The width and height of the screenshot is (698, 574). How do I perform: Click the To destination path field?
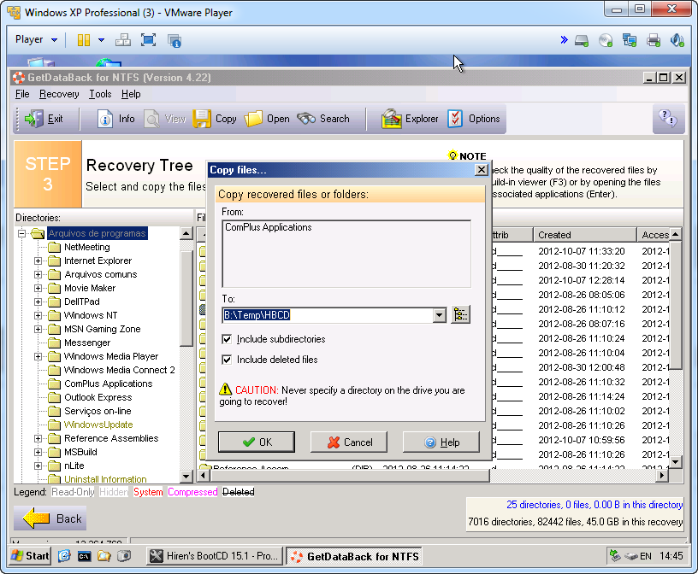click(x=327, y=315)
